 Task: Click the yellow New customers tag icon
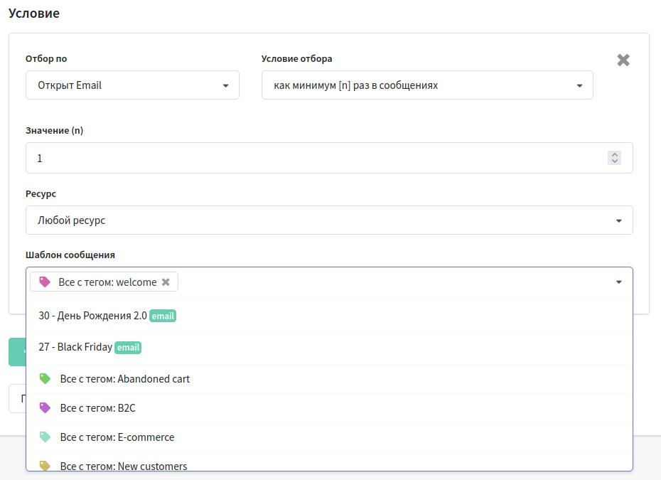tap(45, 466)
